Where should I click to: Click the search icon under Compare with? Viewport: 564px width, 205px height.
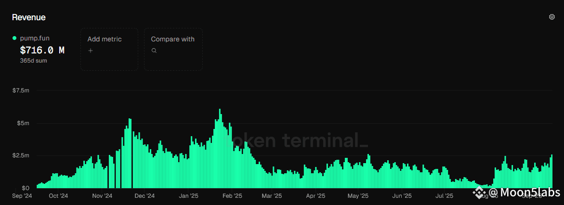point(154,51)
